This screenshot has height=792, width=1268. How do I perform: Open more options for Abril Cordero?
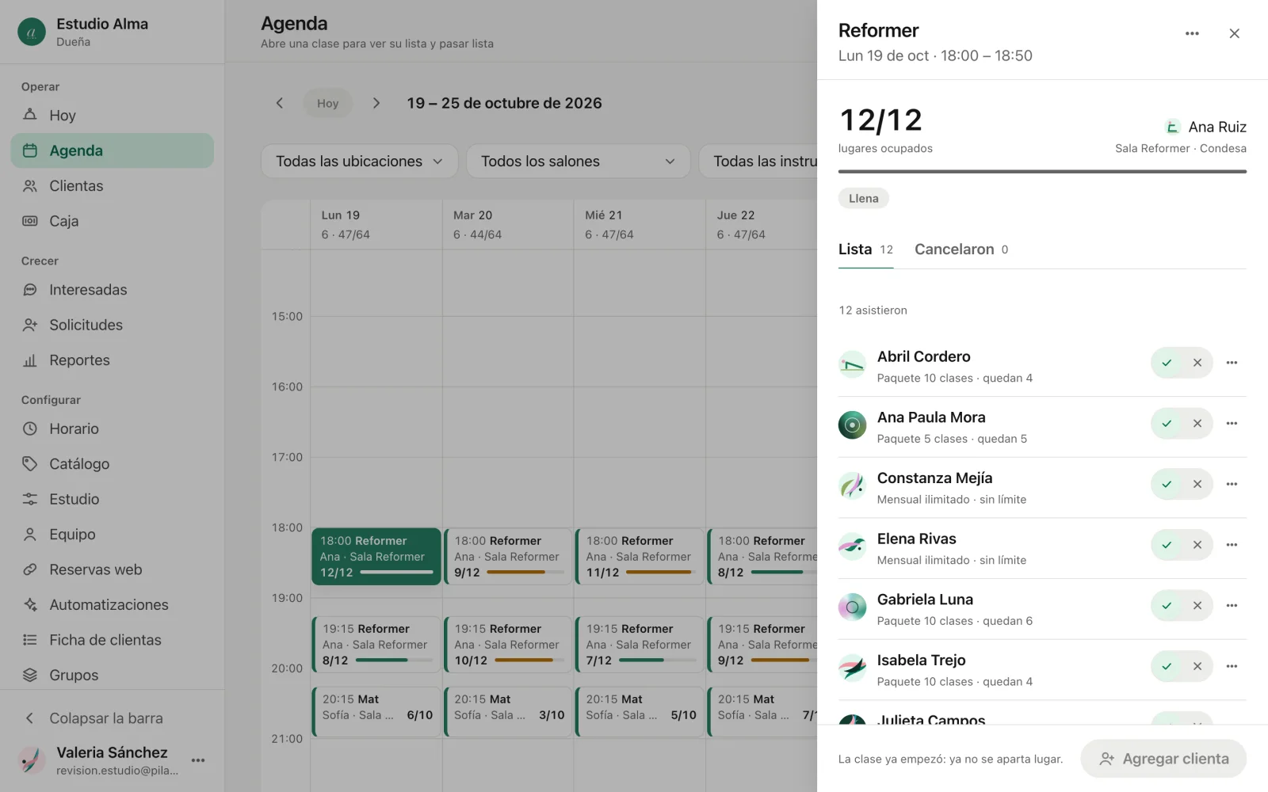coord(1232,363)
